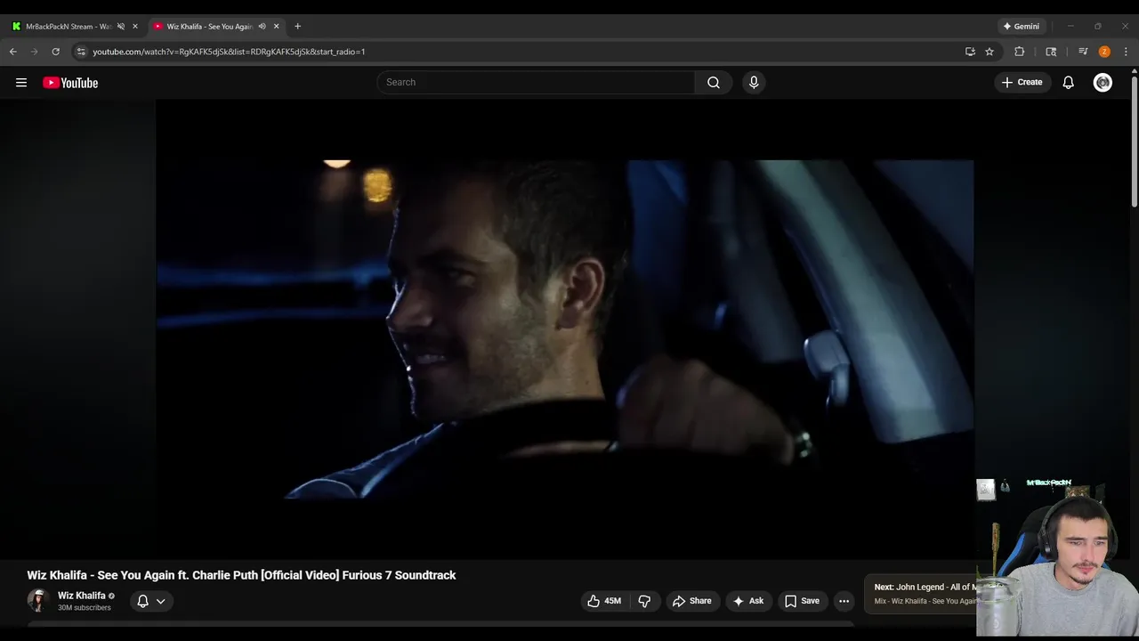The width and height of the screenshot is (1139, 641).
Task: Reload the YouTube page
Action: click(x=55, y=52)
